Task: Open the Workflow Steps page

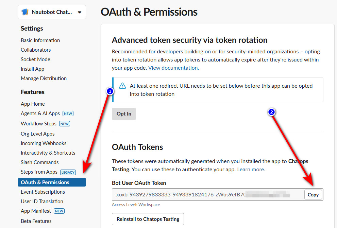Action: [38, 124]
